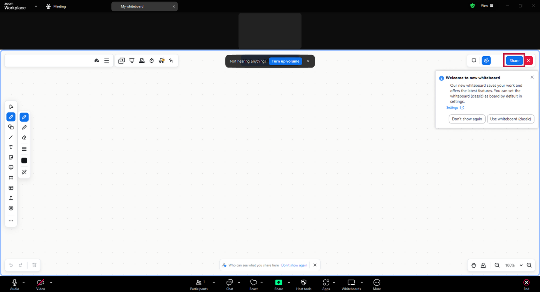This screenshot has height=292, width=540.
Task: Open Host tools shield
Action: (304, 284)
